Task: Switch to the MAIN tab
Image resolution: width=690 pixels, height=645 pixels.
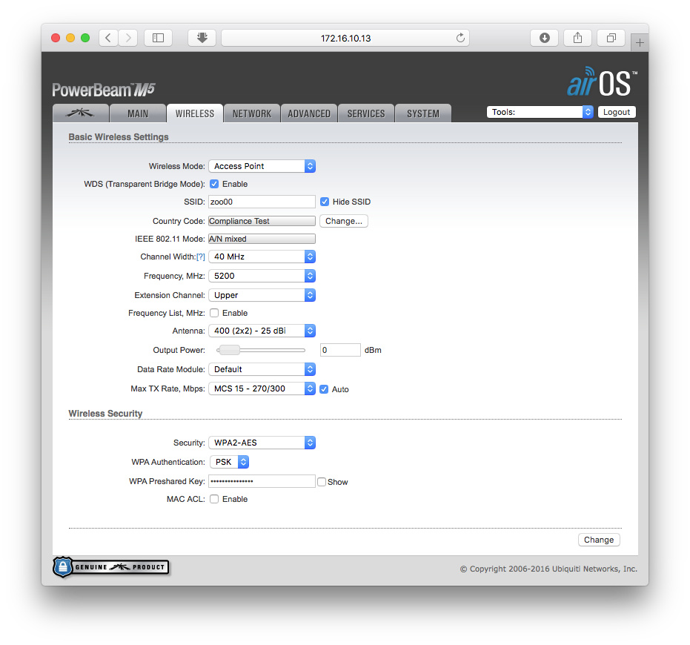Action: tap(138, 113)
